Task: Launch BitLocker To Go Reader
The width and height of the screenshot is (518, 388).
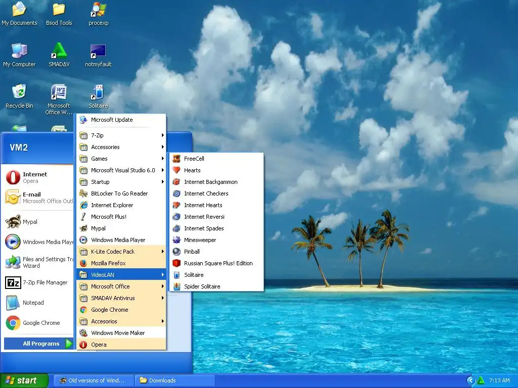Action: point(121,193)
